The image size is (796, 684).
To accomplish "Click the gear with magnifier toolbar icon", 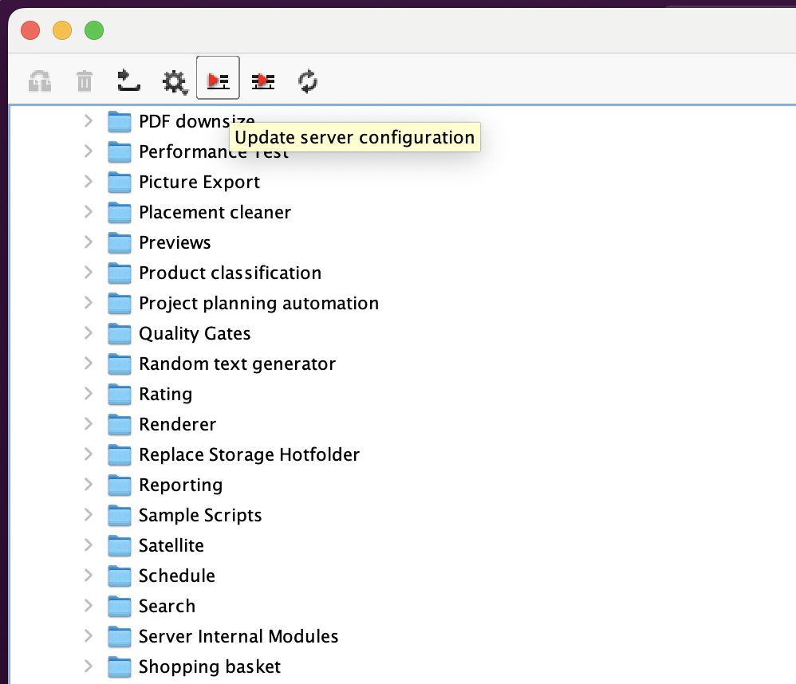I will pyautogui.click(x=174, y=81).
